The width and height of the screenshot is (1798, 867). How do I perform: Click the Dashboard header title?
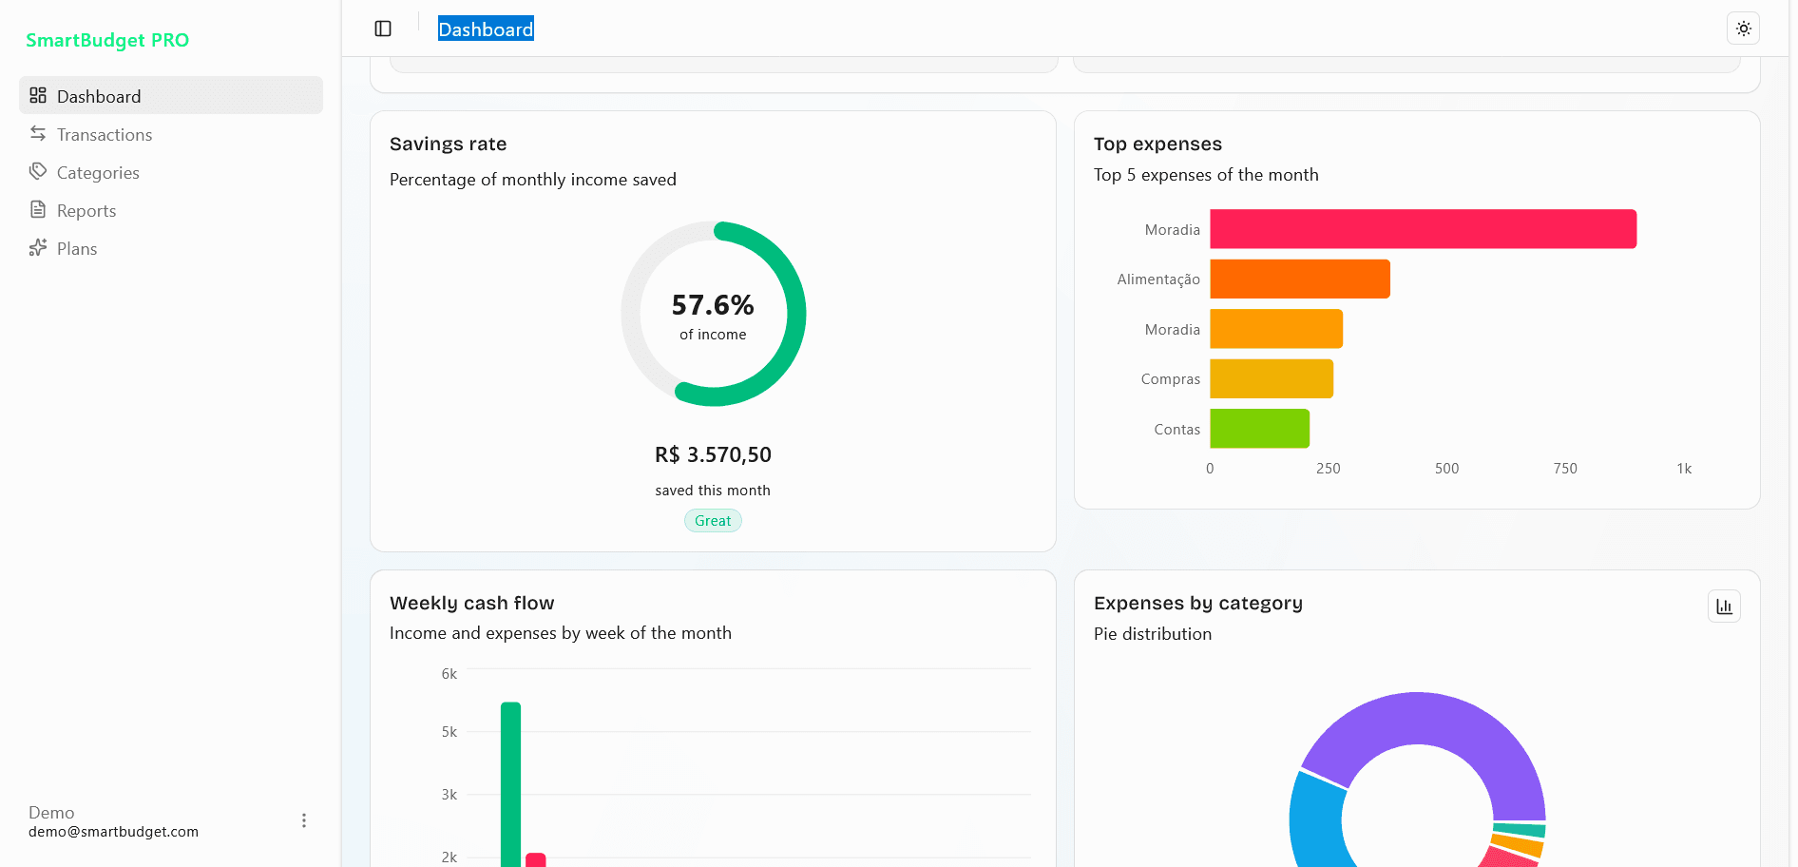[486, 29]
